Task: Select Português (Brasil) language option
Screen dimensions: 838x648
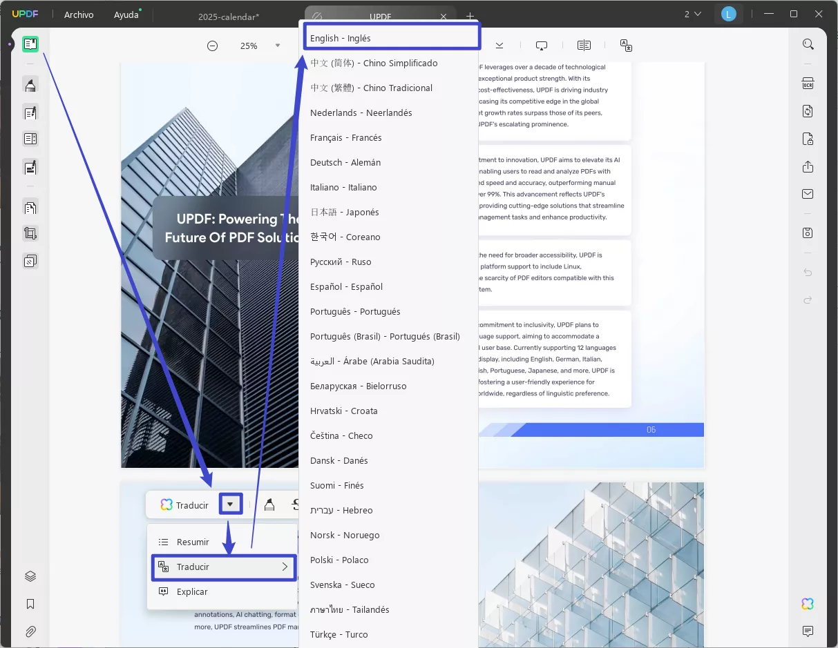Action: [x=388, y=336]
